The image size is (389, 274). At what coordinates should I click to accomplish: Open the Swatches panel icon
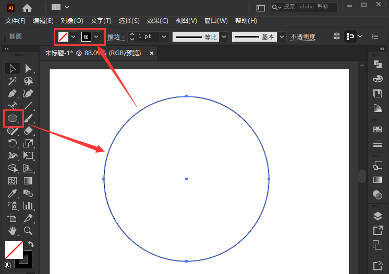point(378,129)
